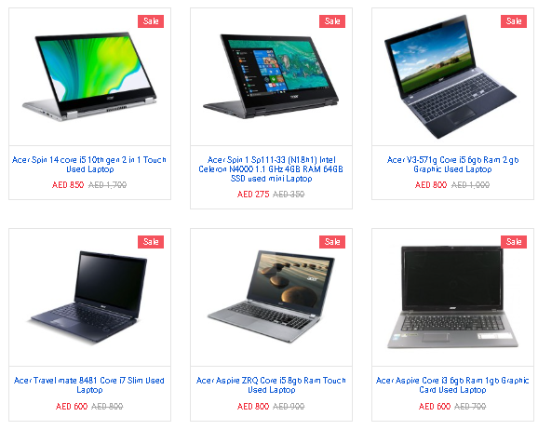This screenshot has width=538, height=430.
Task: Click Sale badge on Acer Aspire Core i3
Action: point(514,242)
